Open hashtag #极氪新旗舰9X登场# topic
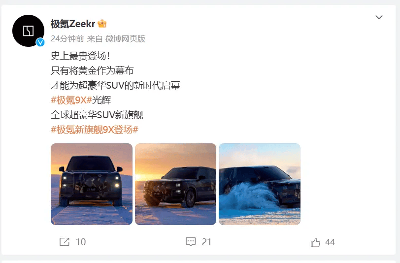The image size is (400, 263). pyautogui.click(x=95, y=130)
